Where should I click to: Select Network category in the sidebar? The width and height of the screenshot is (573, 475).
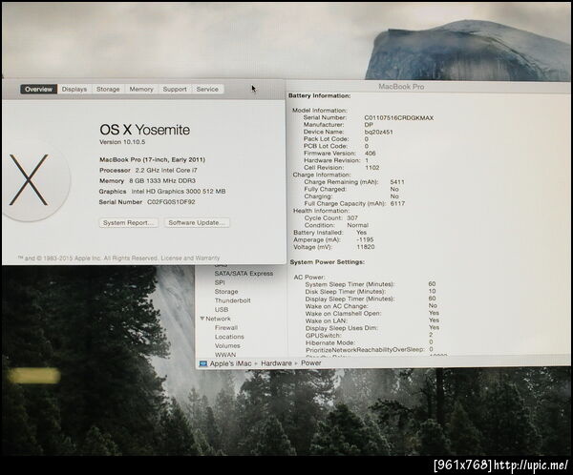click(218, 319)
